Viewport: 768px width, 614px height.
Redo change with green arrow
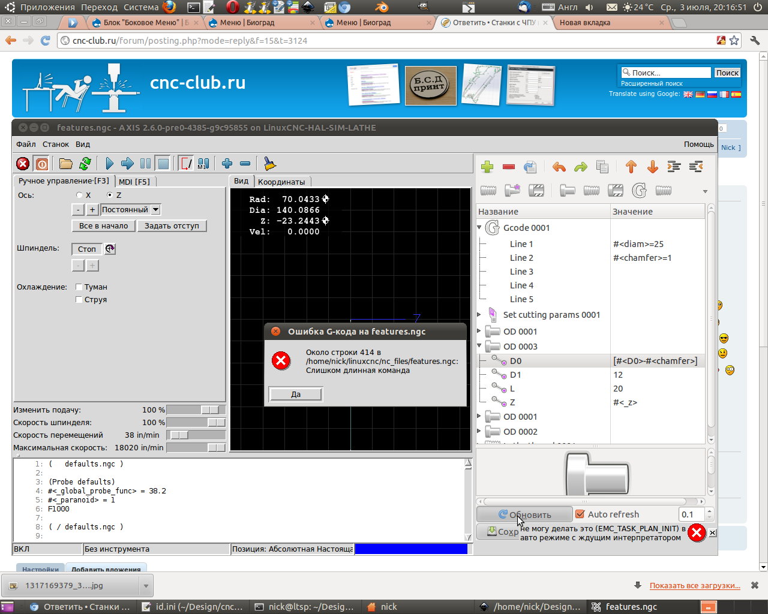[580, 167]
